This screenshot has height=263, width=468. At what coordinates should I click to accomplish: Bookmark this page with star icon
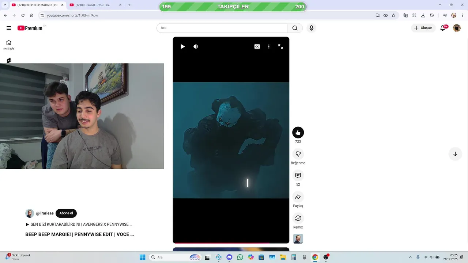[x=393, y=15]
